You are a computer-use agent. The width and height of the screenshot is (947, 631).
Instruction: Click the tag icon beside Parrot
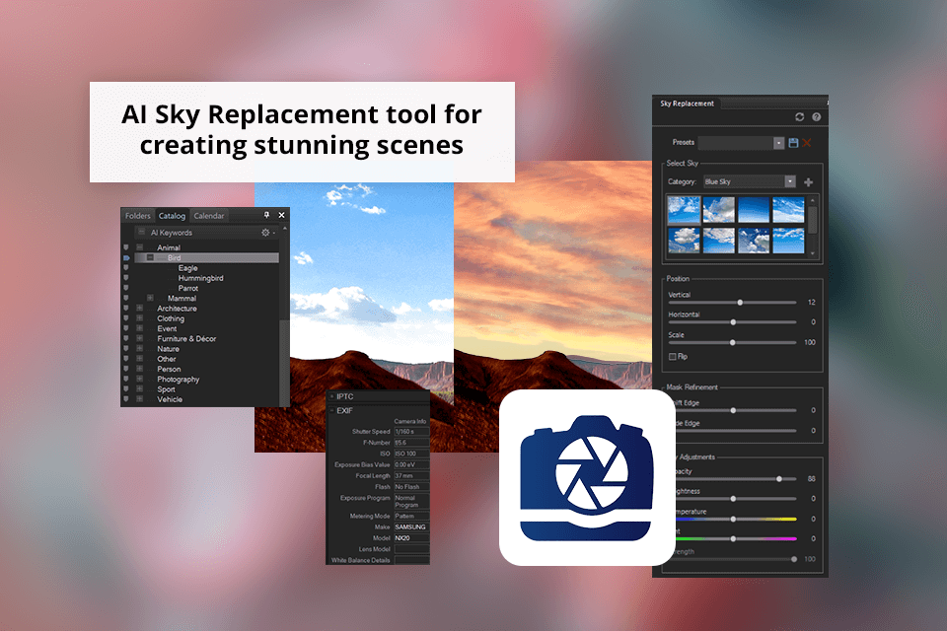(125, 288)
